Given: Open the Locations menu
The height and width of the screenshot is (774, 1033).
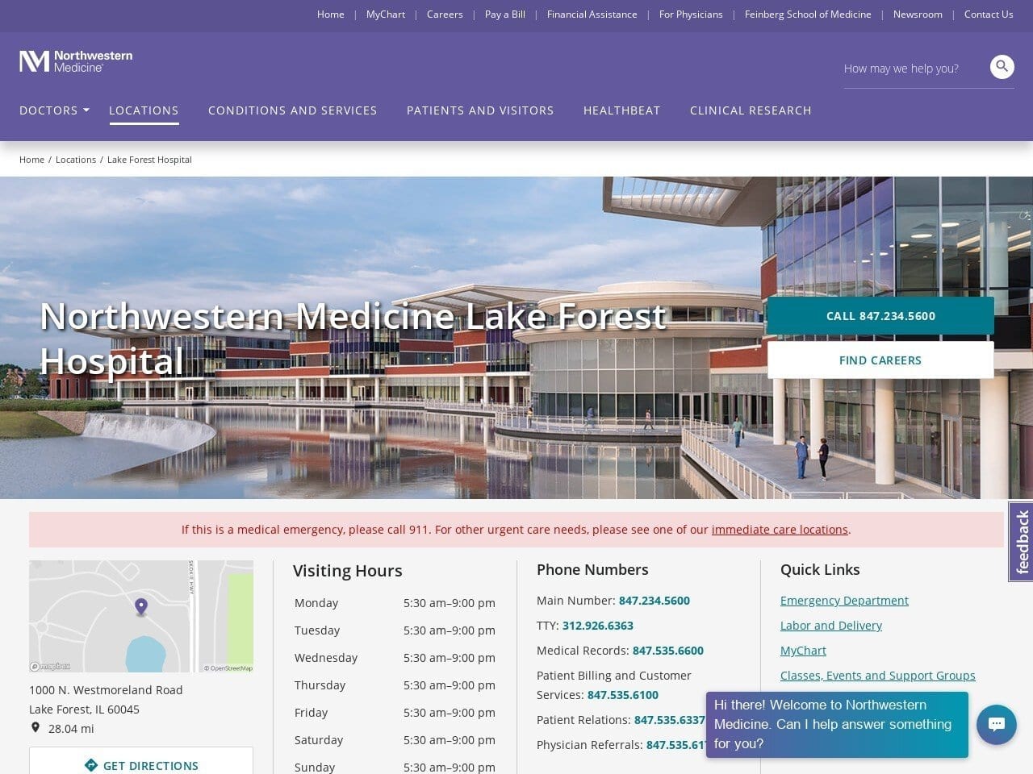Looking at the screenshot, I should pos(144,110).
